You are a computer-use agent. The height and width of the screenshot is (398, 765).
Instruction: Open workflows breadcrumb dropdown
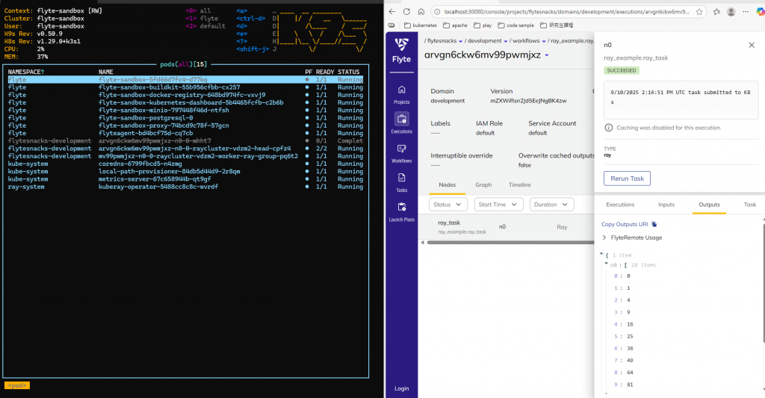(x=544, y=42)
